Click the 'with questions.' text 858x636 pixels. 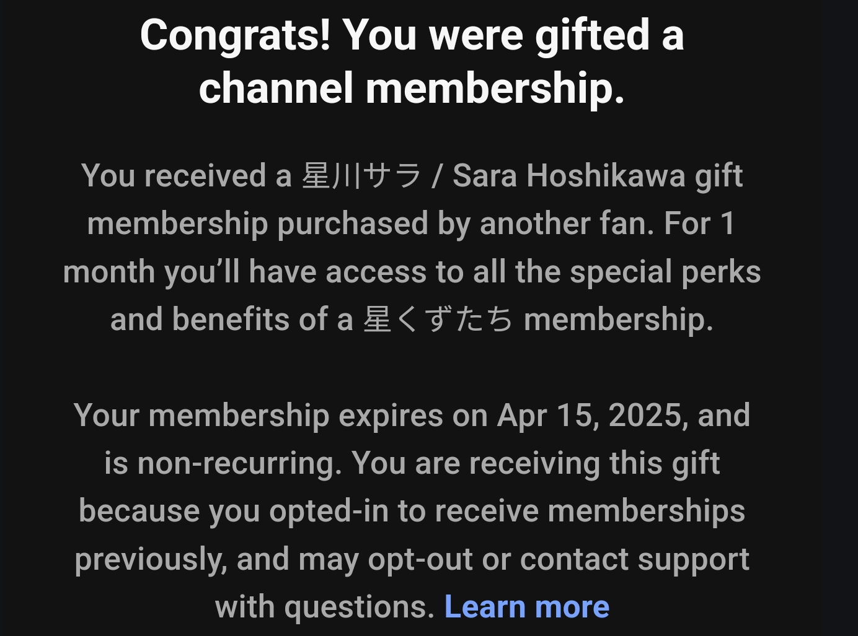point(325,607)
